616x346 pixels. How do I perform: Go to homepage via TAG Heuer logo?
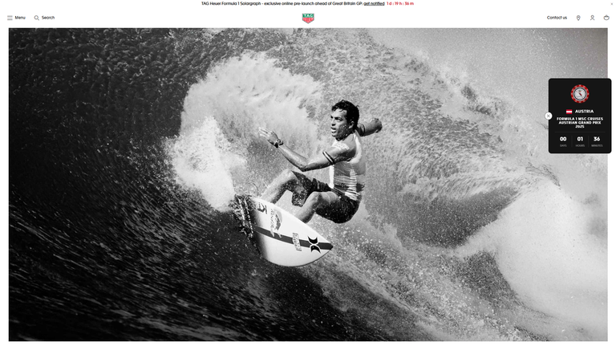click(x=308, y=18)
